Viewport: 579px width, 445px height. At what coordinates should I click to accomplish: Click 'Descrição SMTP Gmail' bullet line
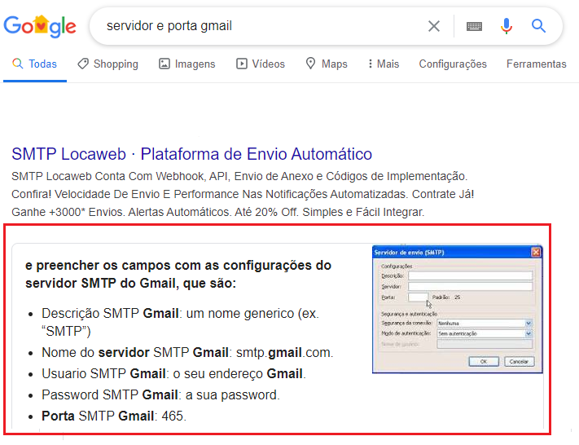pos(180,322)
